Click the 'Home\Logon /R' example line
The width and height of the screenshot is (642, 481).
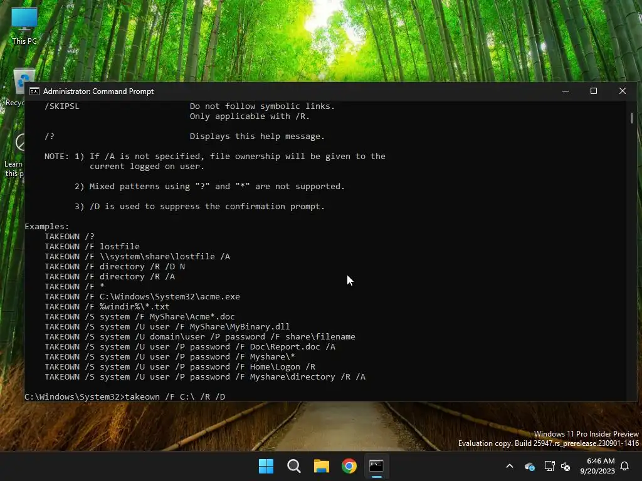(x=180, y=367)
